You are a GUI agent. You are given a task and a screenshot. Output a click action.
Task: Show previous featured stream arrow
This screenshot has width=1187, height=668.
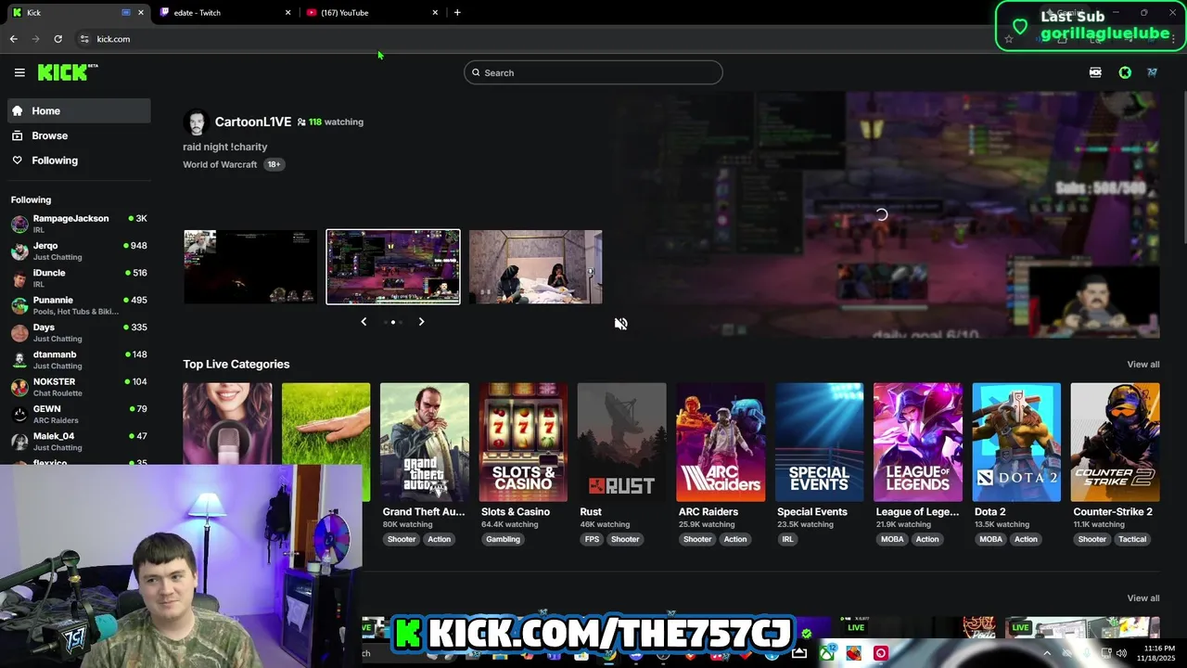click(364, 322)
